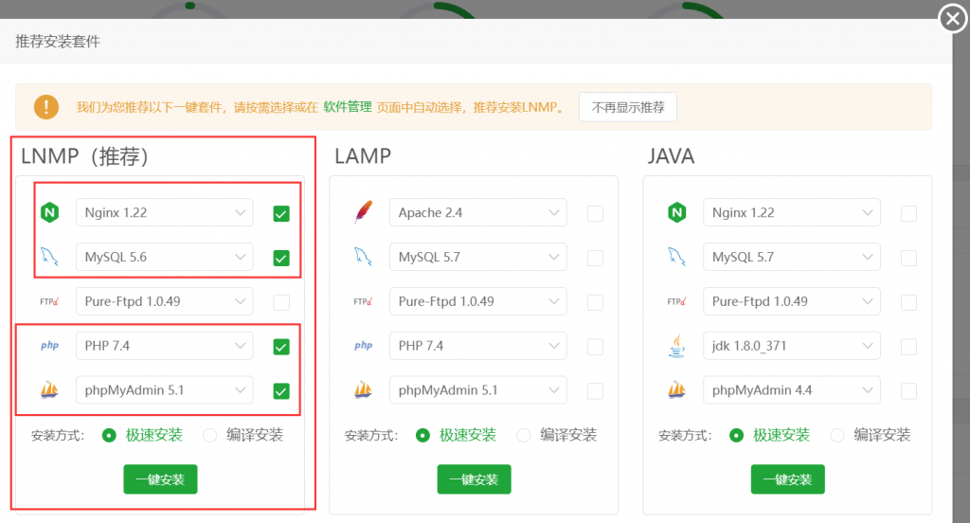
Task: Expand the PHP 7.4 dropdown in LAMP
Action: pyautogui.click(x=477, y=346)
